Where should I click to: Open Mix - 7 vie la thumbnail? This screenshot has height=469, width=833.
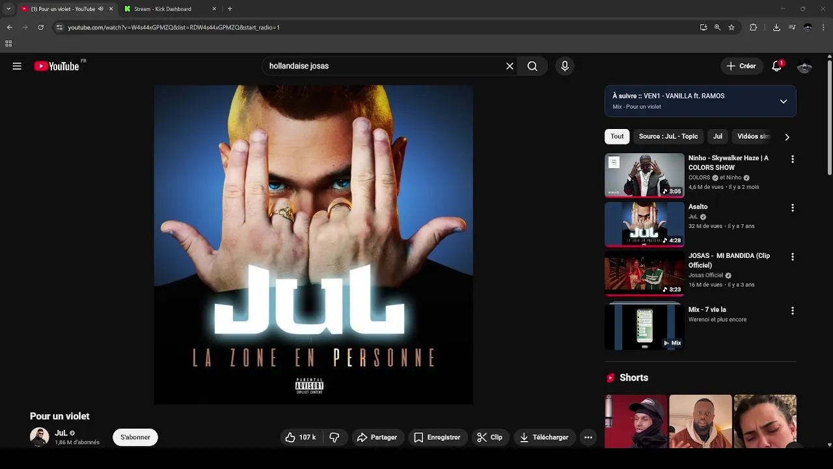click(644, 327)
